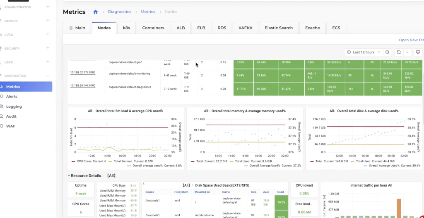Expand the Administrator sidebar section
This screenshot has height=218, width=424.
[x=48, y=7]
